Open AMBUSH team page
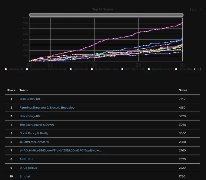206x180 pixels. (26, 159)
